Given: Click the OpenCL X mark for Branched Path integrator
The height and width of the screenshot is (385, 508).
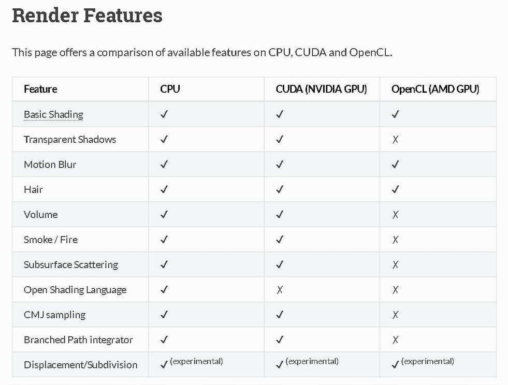Looking at the screenshot, I should point(395,340).
